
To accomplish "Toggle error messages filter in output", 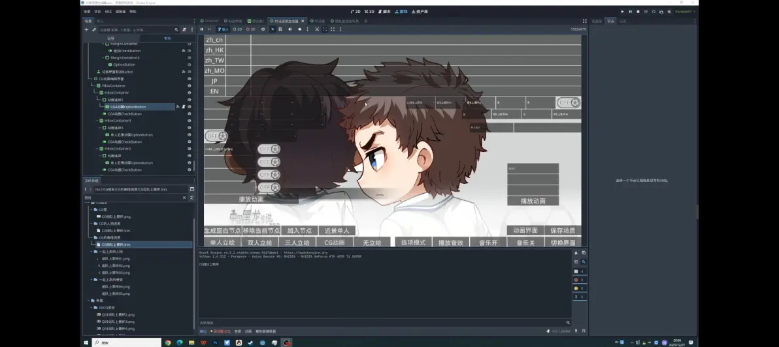I will tap(579, 280).
